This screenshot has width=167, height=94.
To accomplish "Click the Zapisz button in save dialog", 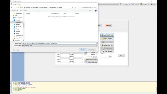I will [x=83, y=50].
